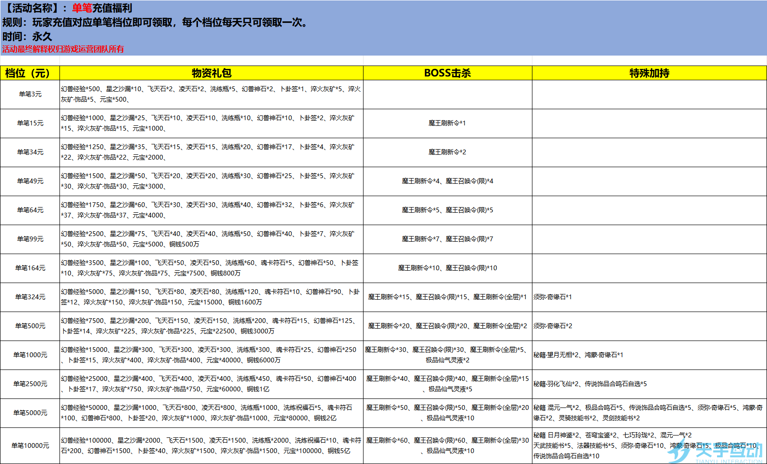This screenshot has width=767, height=464.
Task: Select the 幻兽经验*1250 supply cell
Action: pos(211,152)
